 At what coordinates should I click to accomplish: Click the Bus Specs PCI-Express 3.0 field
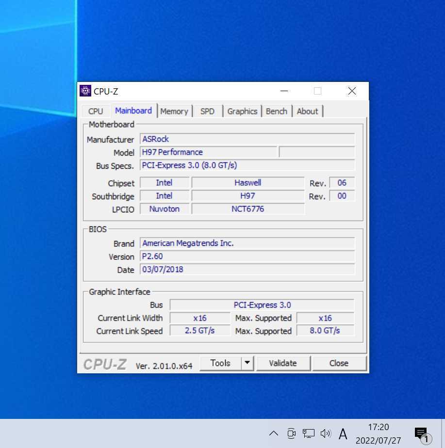[x=247, y=165]
